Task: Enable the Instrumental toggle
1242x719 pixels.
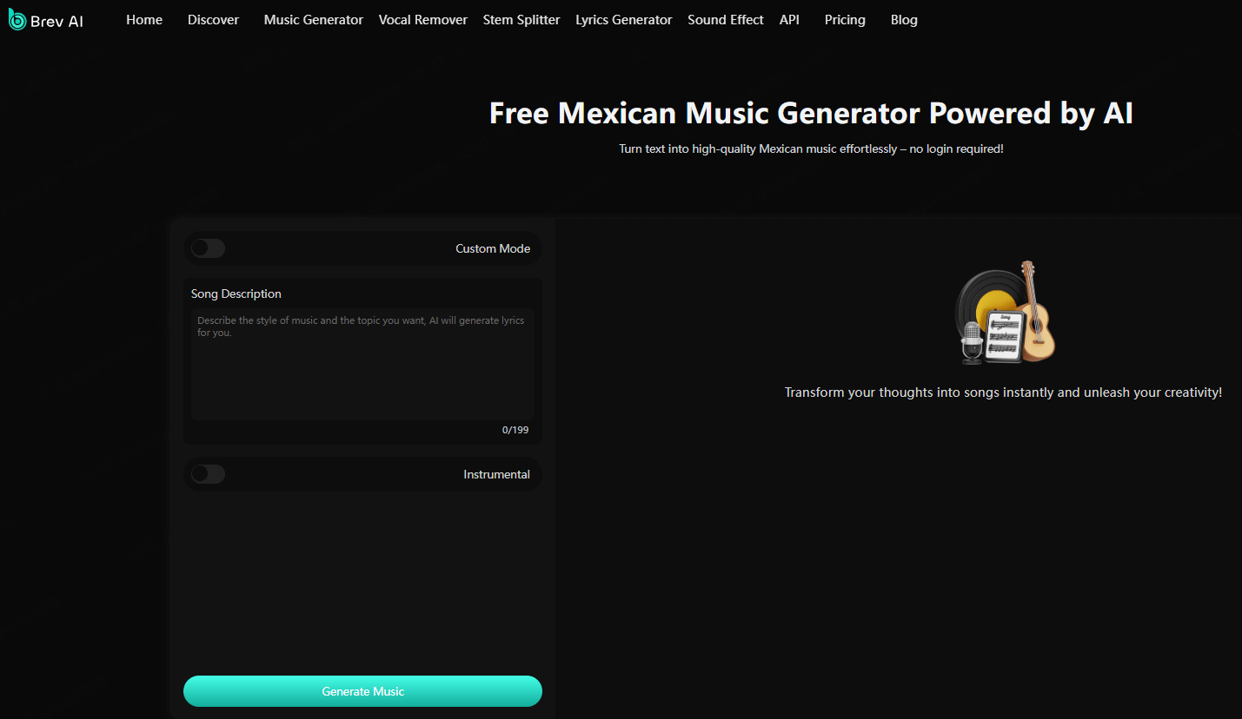Action: [x=208, y=474]
